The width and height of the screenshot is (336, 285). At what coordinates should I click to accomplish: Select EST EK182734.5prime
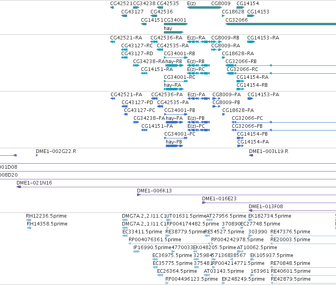[270, 216]
